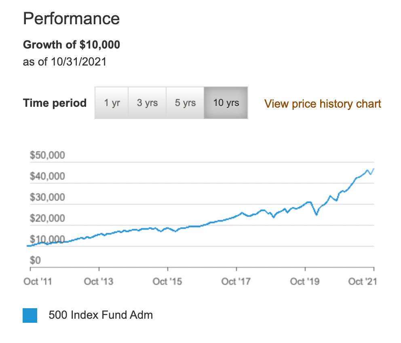Click the Oct '15 x-axis label
Screen dimensions: 401x343
tap(167, 281)
